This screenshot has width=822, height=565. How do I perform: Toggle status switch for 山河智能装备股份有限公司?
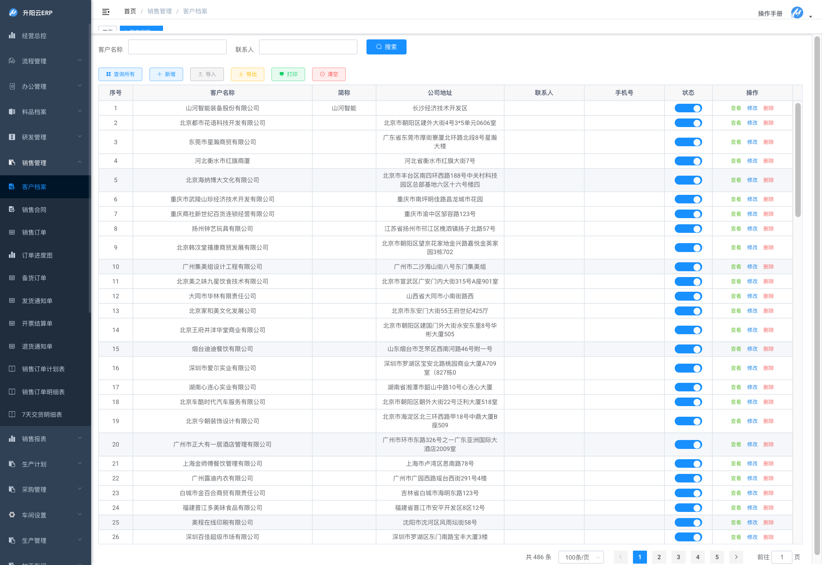(688, 108)
